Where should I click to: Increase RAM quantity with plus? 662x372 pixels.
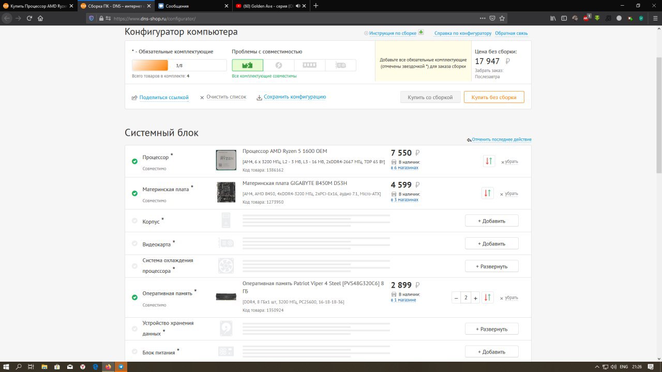pos(475,298)
